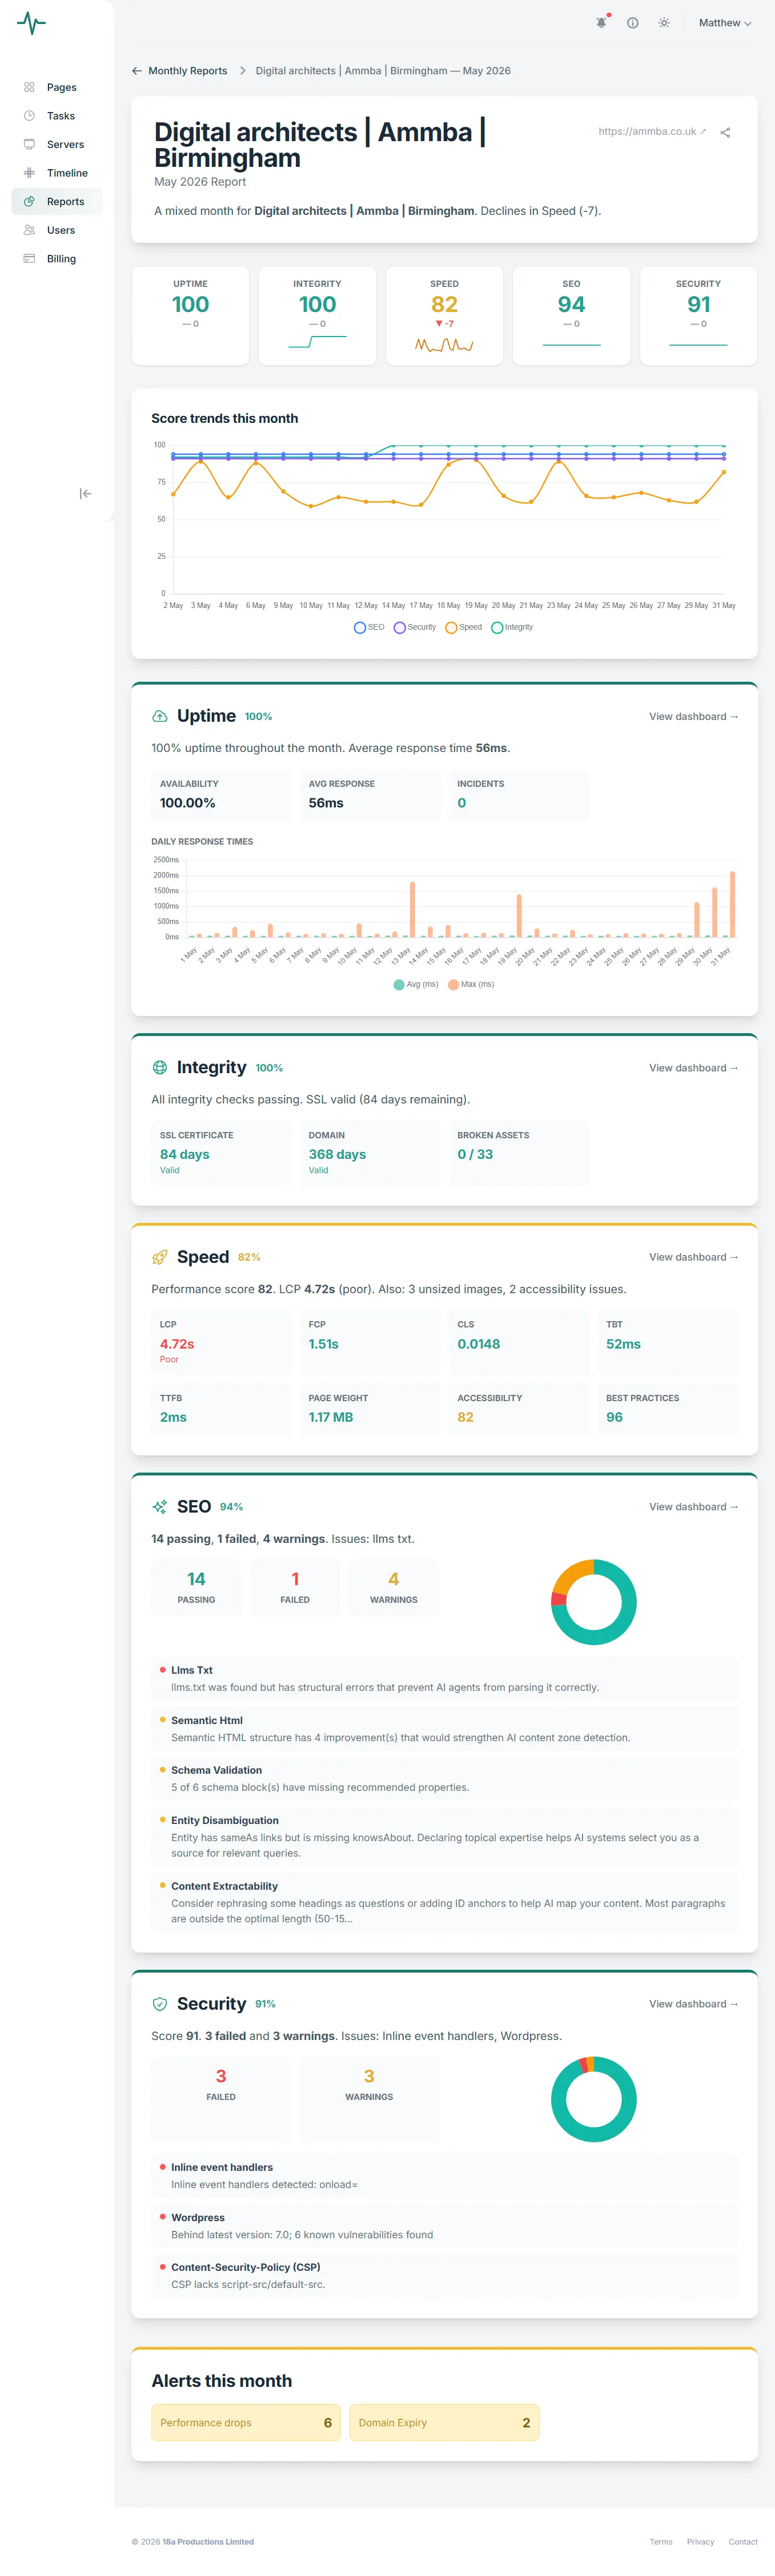View dashboard for Integrity section

(693, 1068)
